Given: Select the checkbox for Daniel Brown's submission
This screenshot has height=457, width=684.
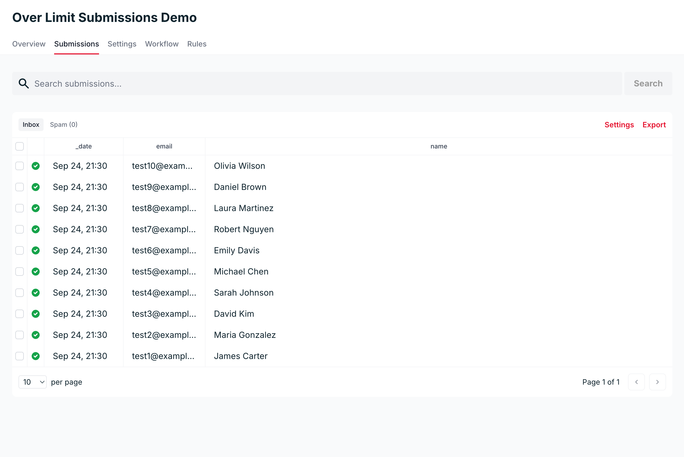Looking at the screenshot, I should [x=20, y=187].
